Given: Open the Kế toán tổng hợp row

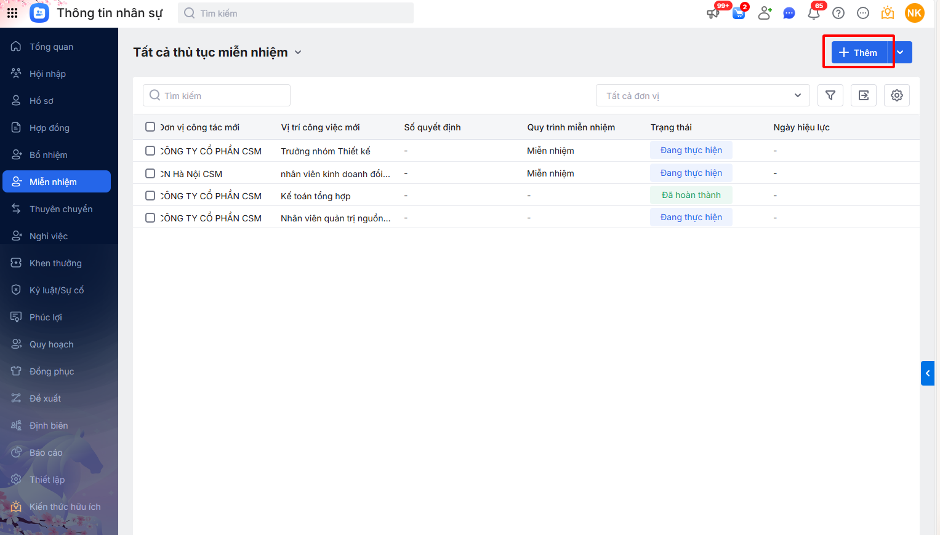Looking at the screenshot, I should 526,196.
